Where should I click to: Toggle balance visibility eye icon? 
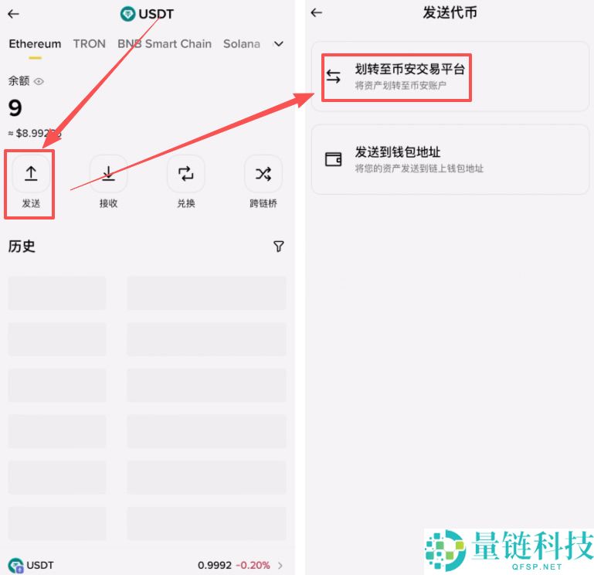pos(39,81)
